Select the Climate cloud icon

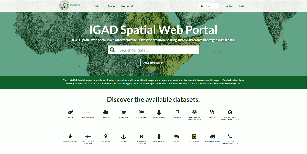tap(106, 112)
